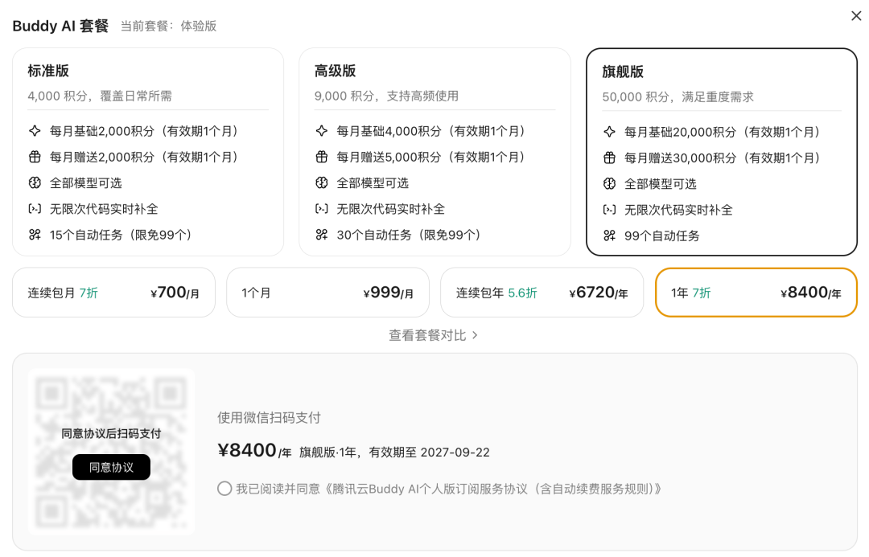The image size is (869, 557).
Task: Click code icon in 标准版 无限次代码实时补全
Action: click(35, 209)
